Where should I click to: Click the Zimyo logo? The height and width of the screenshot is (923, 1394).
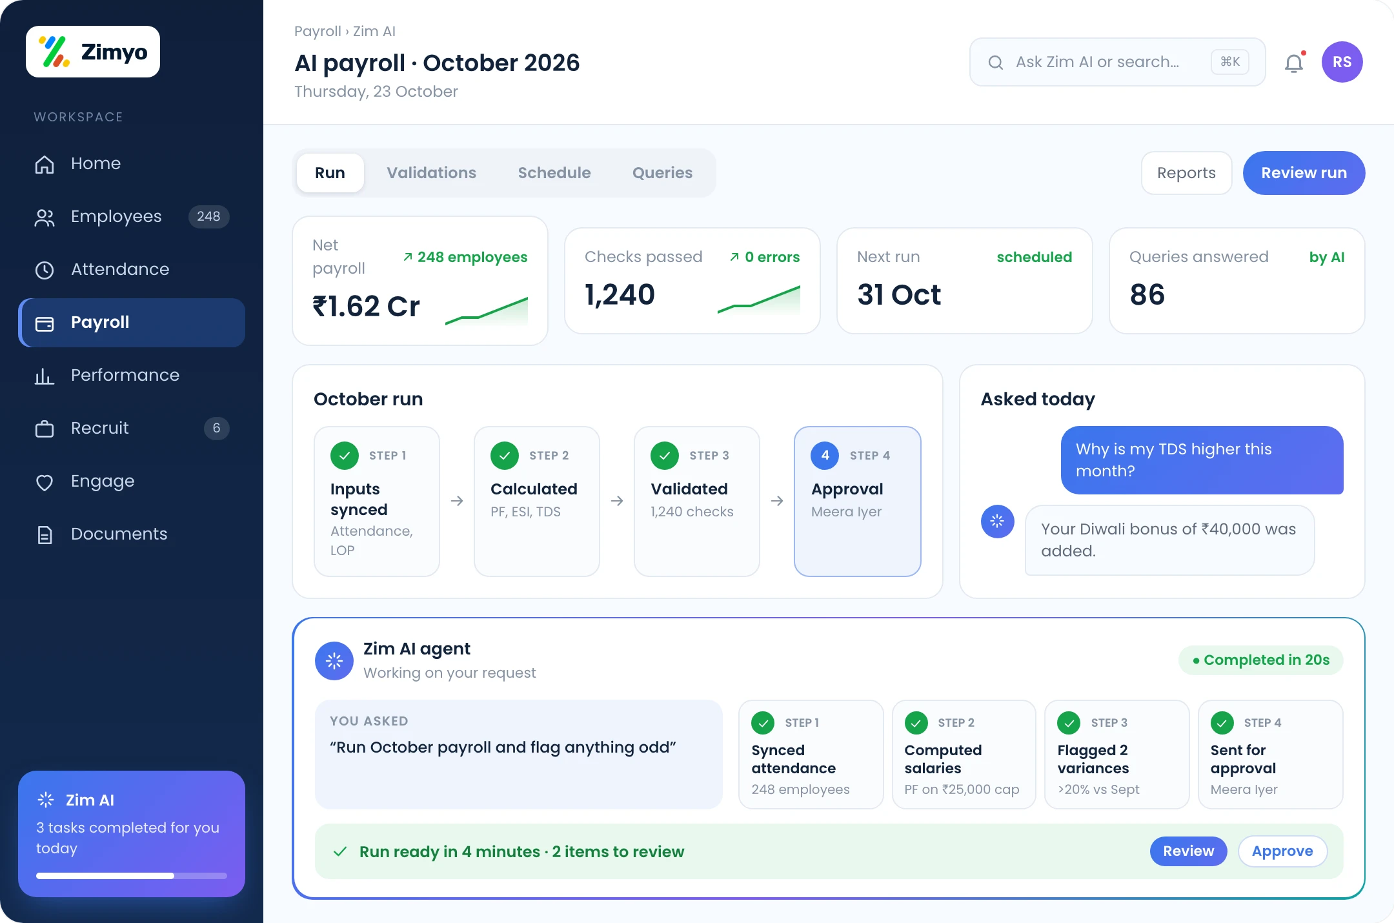click(93, 52)
